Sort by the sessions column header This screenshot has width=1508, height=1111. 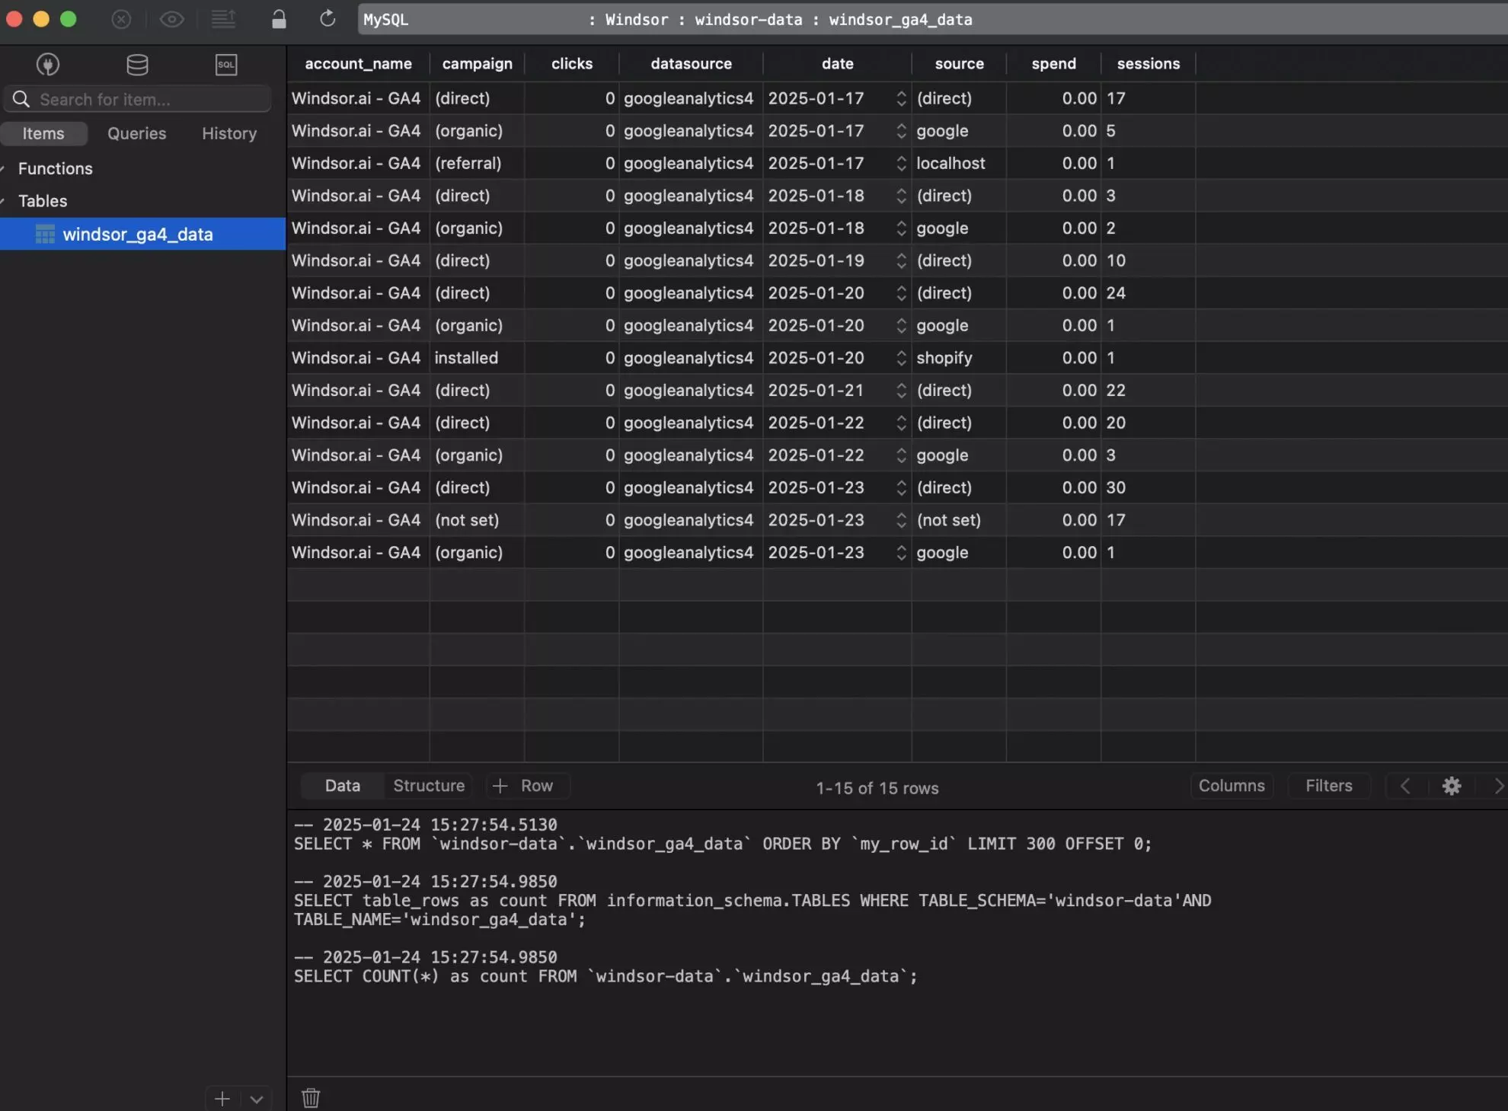tap(1149, 64)
